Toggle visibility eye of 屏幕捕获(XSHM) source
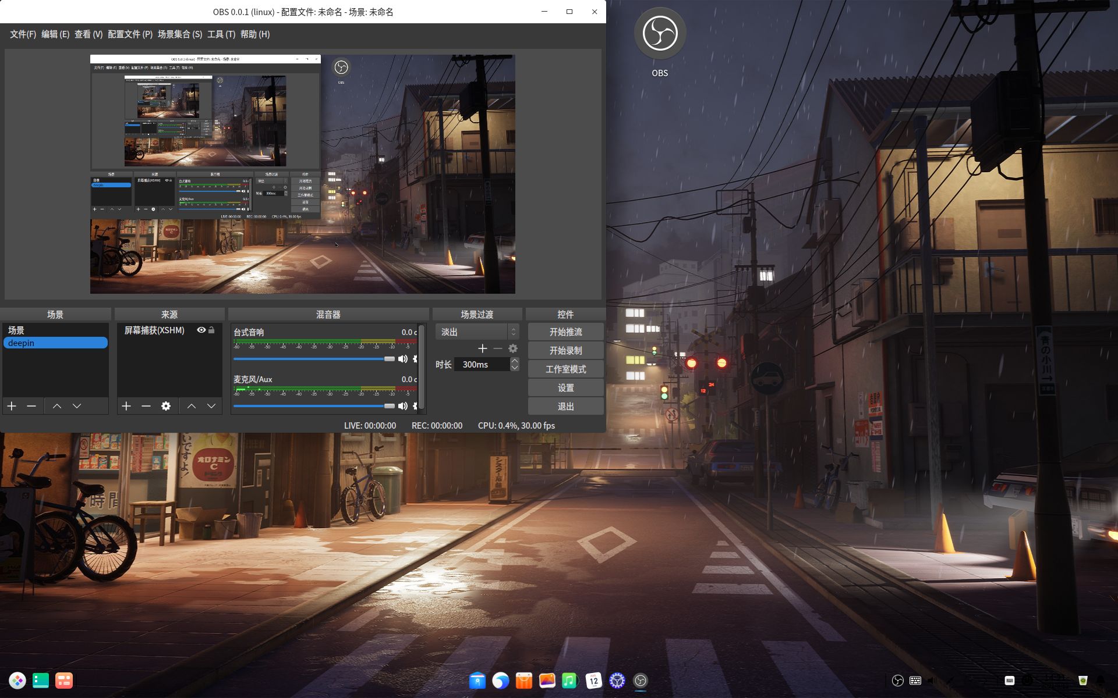Image resolution: width=1118 pixels, height=698 pixels. 201,330
